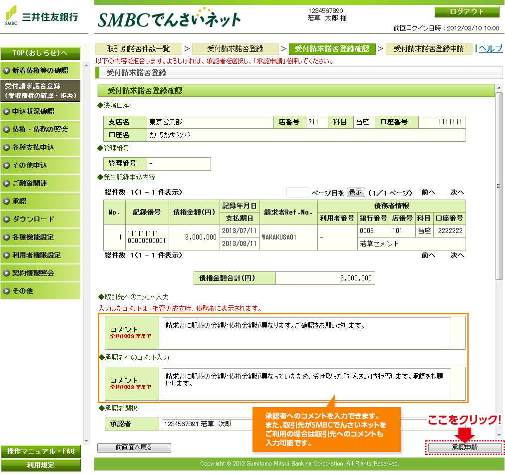Click sidebar scrollbar down arrow
Viewport: 505px width, 474px height.
click(86, 441)
